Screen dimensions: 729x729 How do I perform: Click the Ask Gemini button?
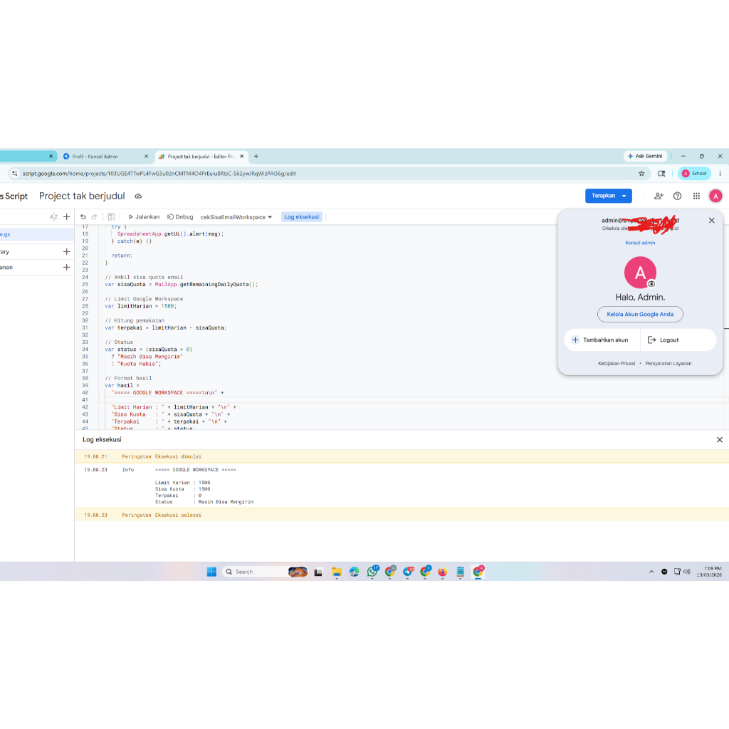(x=645, y=156)
